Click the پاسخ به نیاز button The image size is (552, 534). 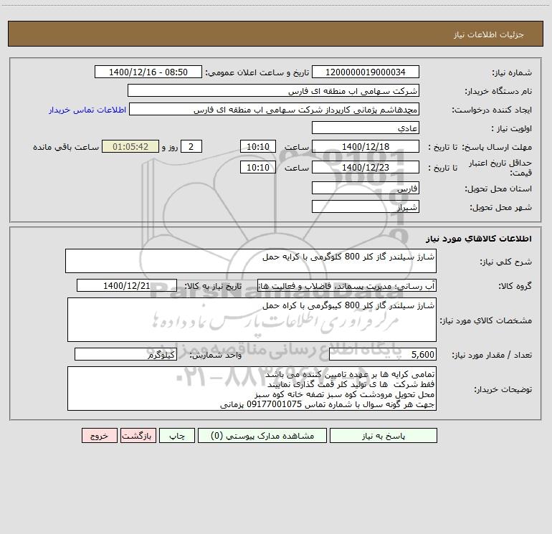pyautogui.click(x=383, y=435)
